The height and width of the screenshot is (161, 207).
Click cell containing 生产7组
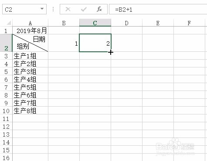click(x=30, y=103)
